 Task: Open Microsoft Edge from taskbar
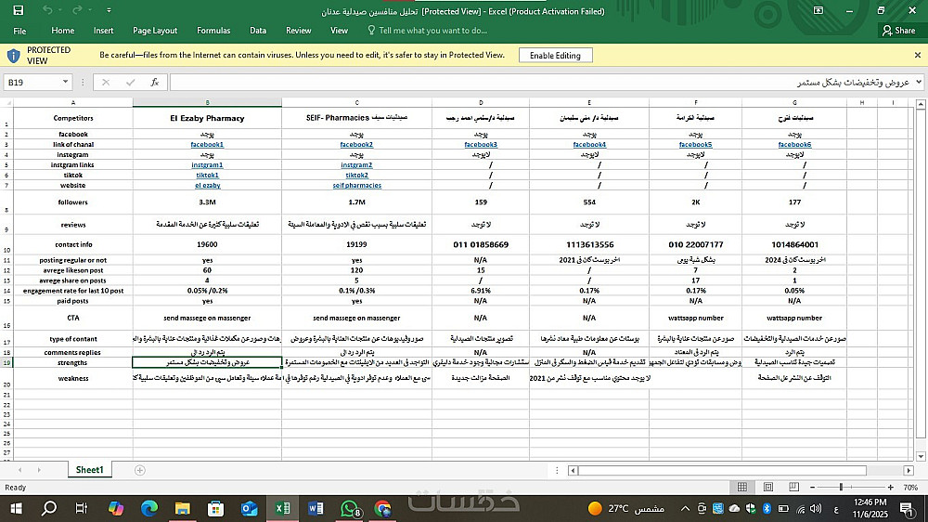(149, 508)
